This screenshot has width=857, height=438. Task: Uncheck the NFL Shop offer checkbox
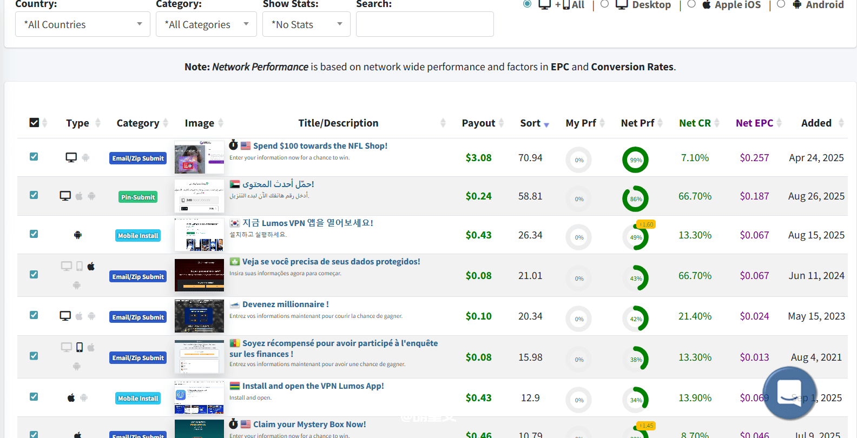(34, 157)
